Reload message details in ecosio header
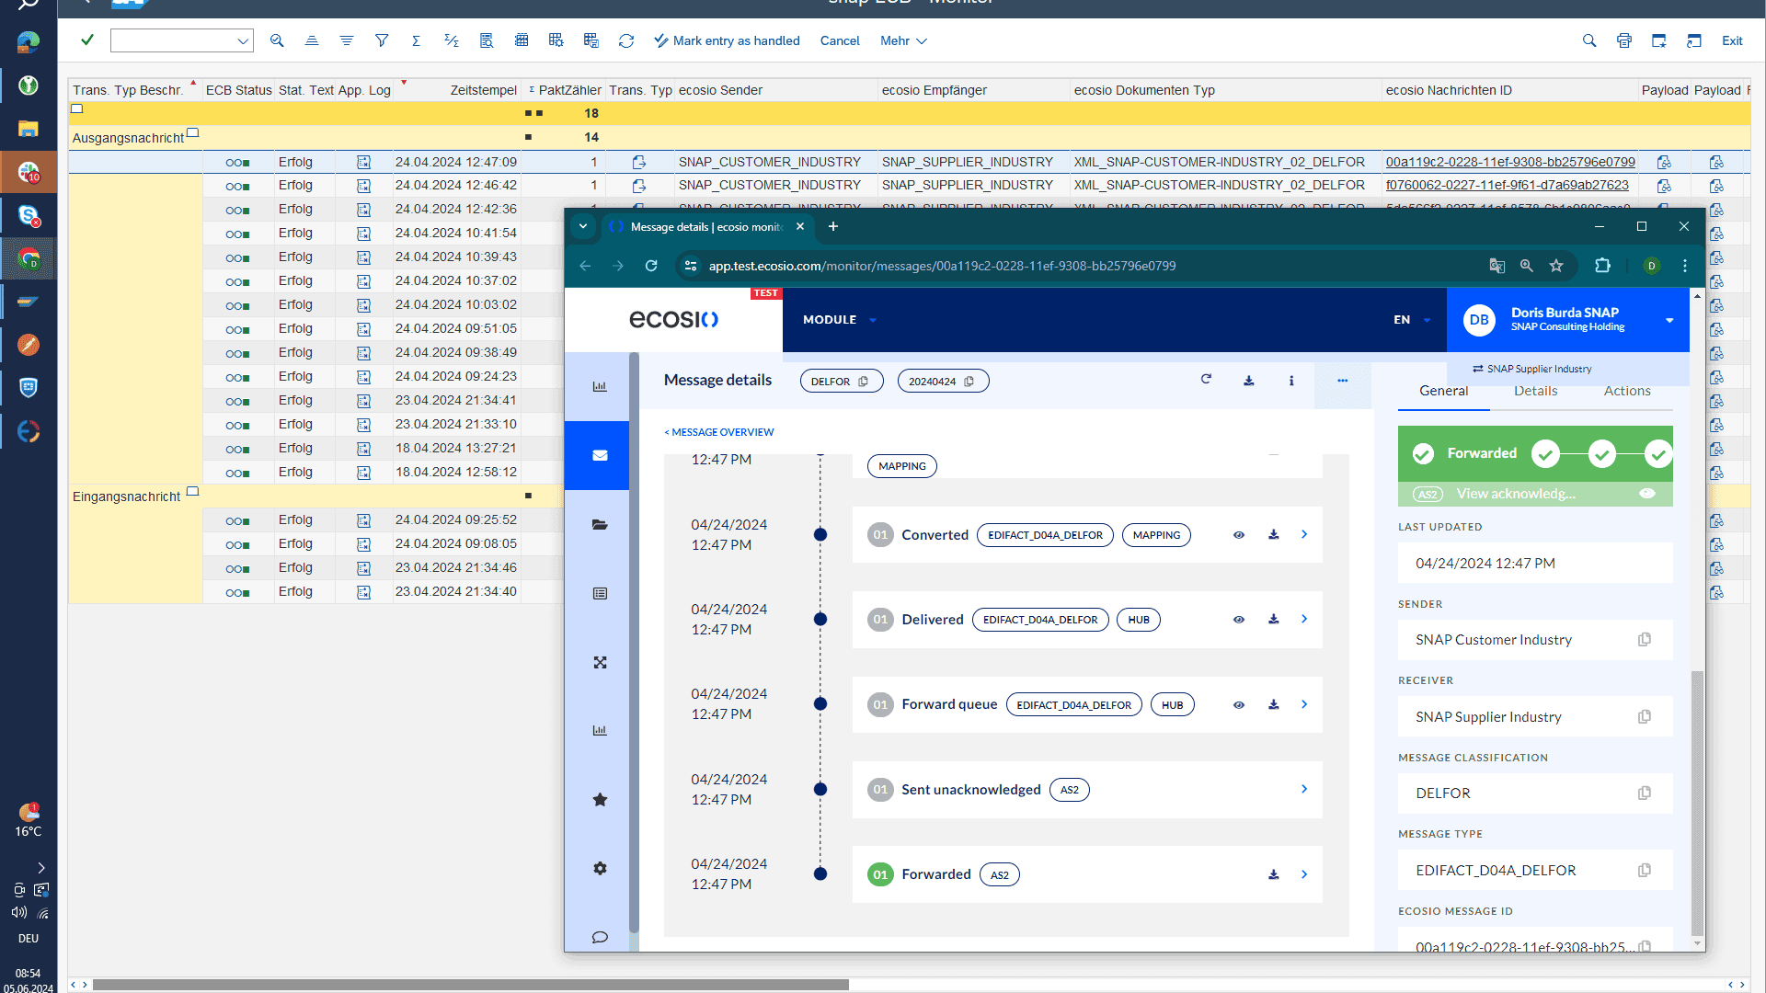 [1206, 380]
